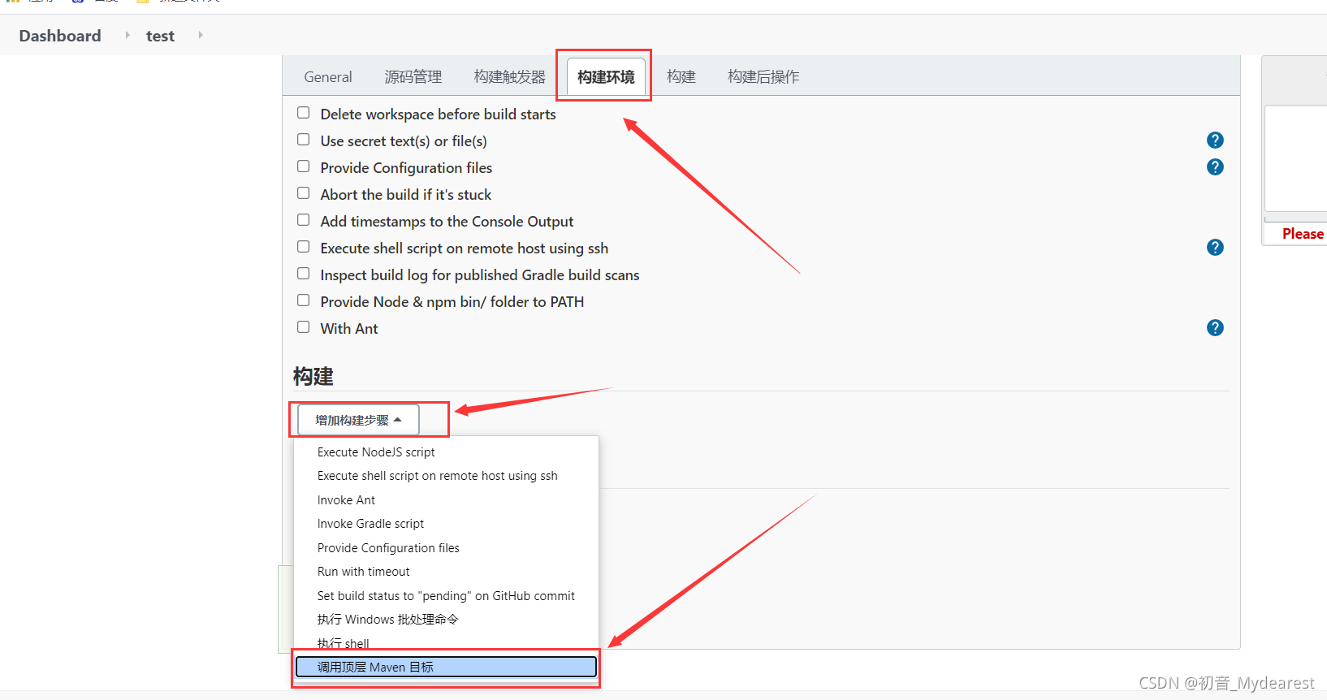The image size is (1327, 700).
Task: Open the 构建触发器 tab
Action: (x=510, y=77)
